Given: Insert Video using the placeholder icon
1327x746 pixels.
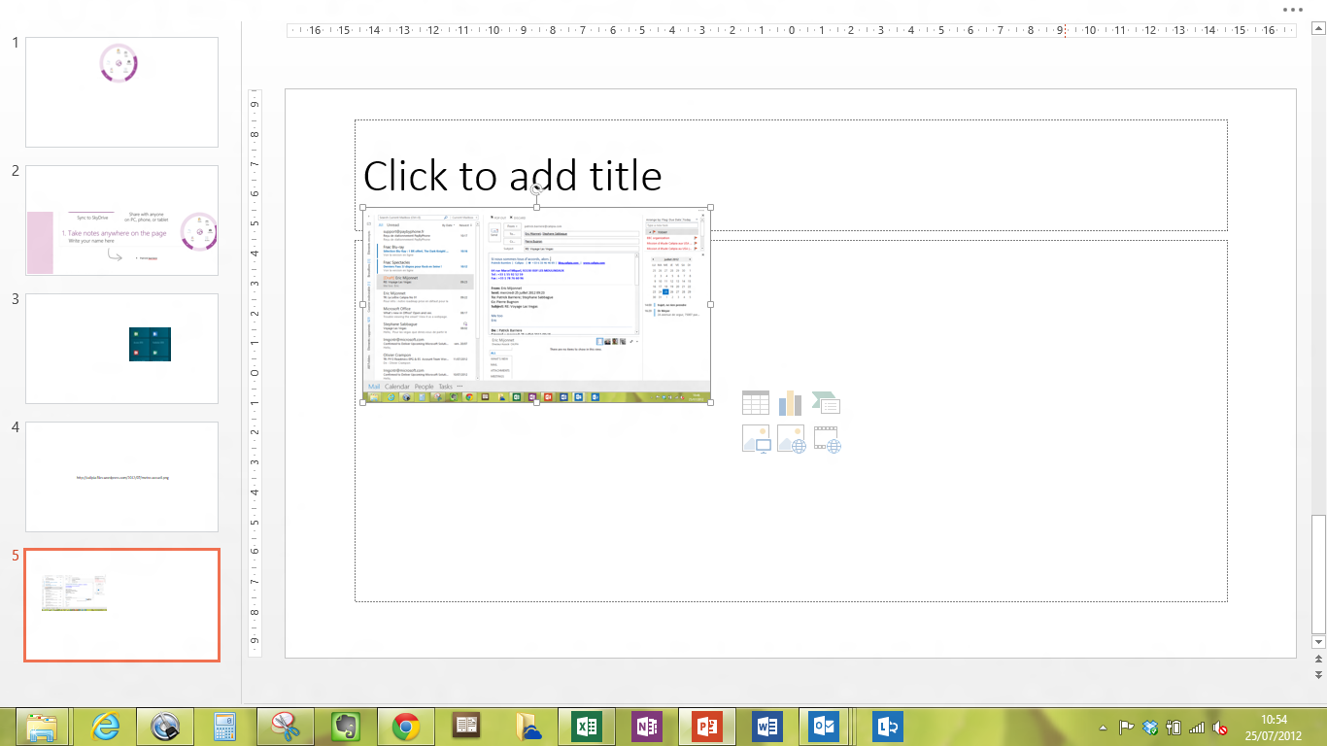Looking at the screenshot, I should click(x=826, y=439).
